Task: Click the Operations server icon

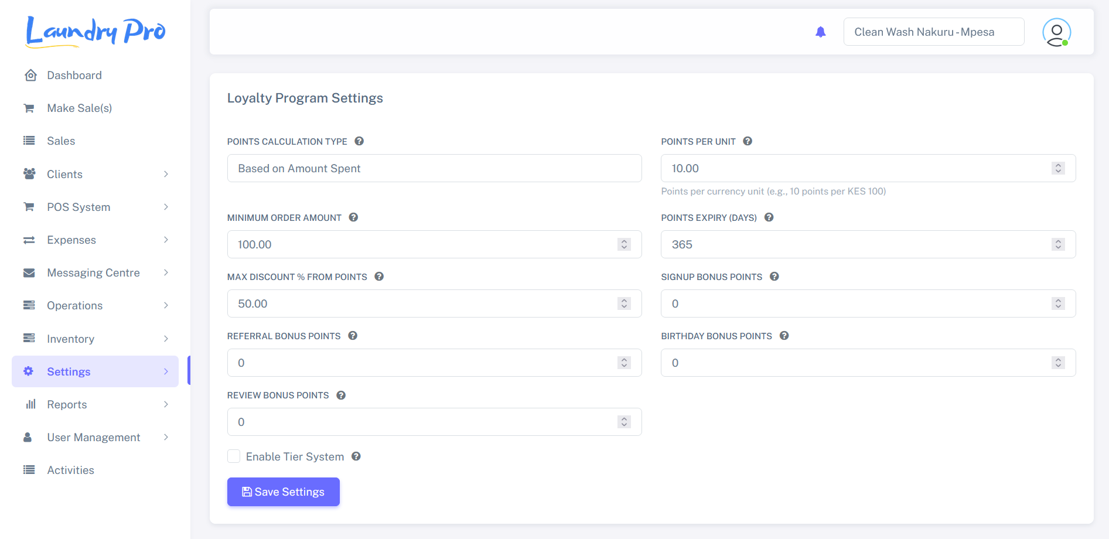Action: pyautogui.click(x=29, y=305)
